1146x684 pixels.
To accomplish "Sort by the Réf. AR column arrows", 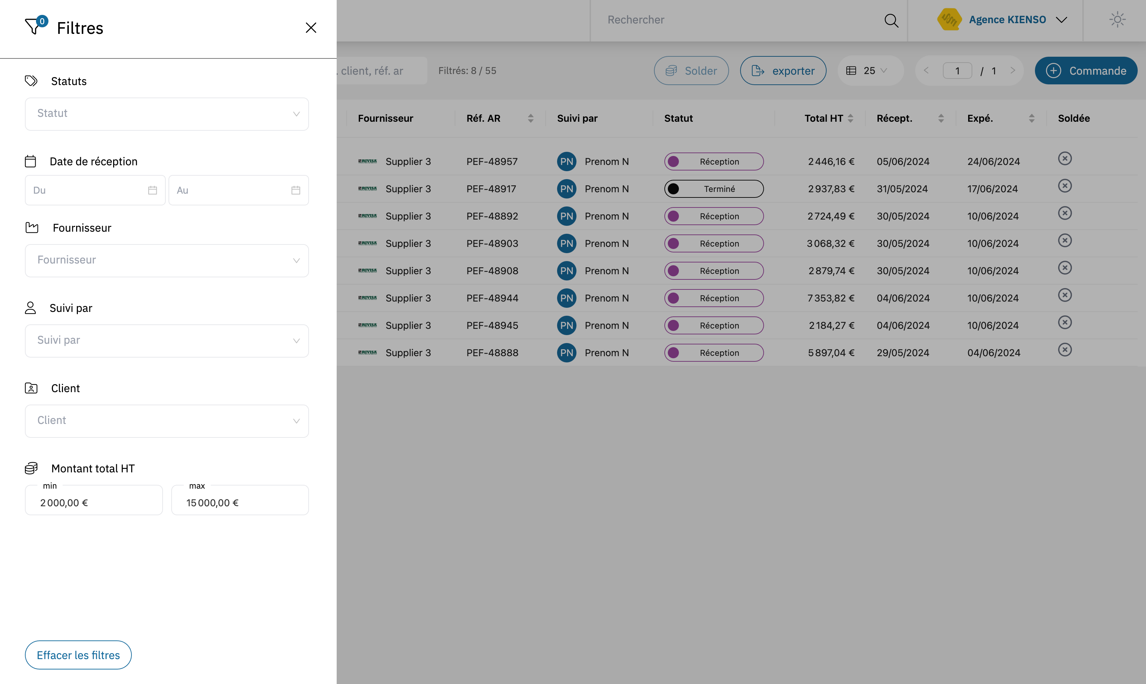I will 530,119.
